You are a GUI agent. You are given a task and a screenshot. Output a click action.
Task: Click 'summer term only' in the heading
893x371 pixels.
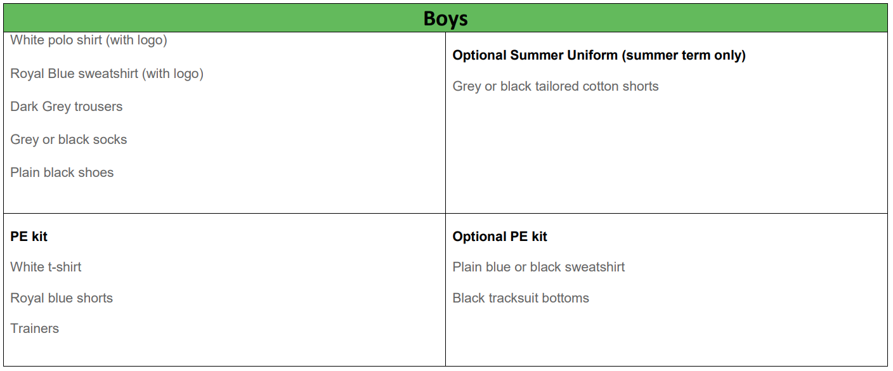click(684, 56)
